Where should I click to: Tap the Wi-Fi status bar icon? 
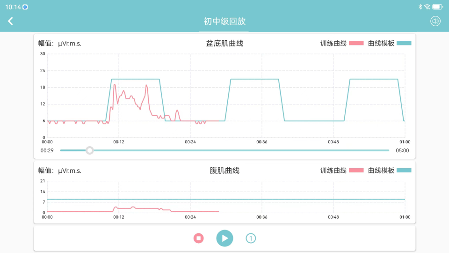(427, 7)
